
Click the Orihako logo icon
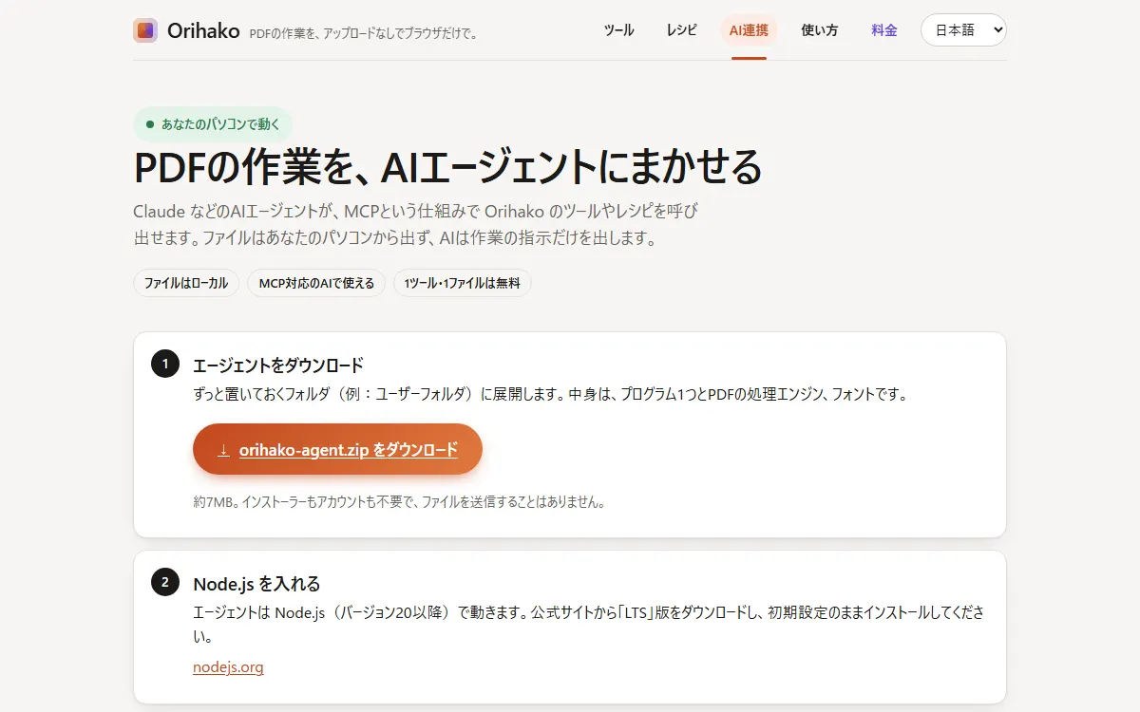coord(145,30)
